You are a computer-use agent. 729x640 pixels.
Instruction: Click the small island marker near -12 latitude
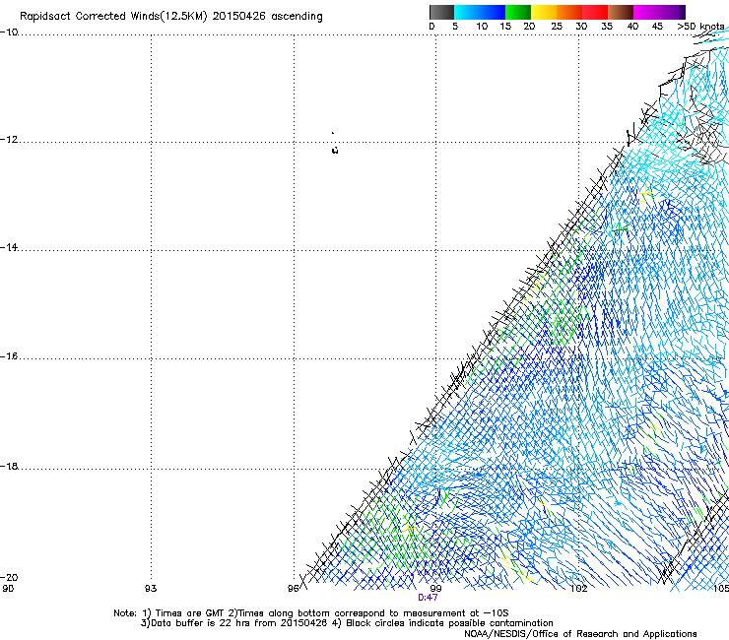335,150
